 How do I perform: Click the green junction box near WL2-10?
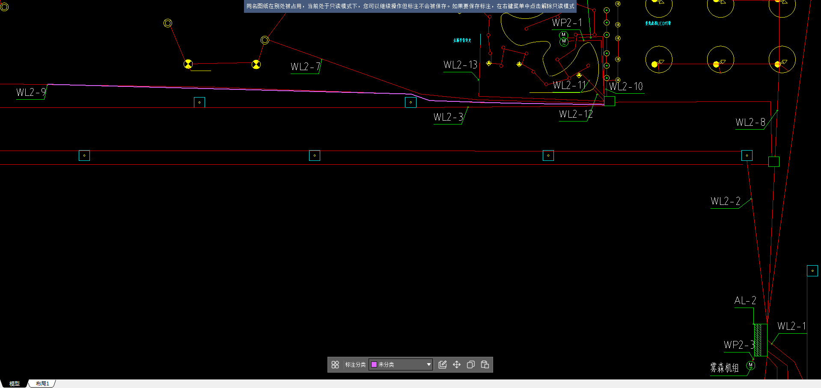610,101
